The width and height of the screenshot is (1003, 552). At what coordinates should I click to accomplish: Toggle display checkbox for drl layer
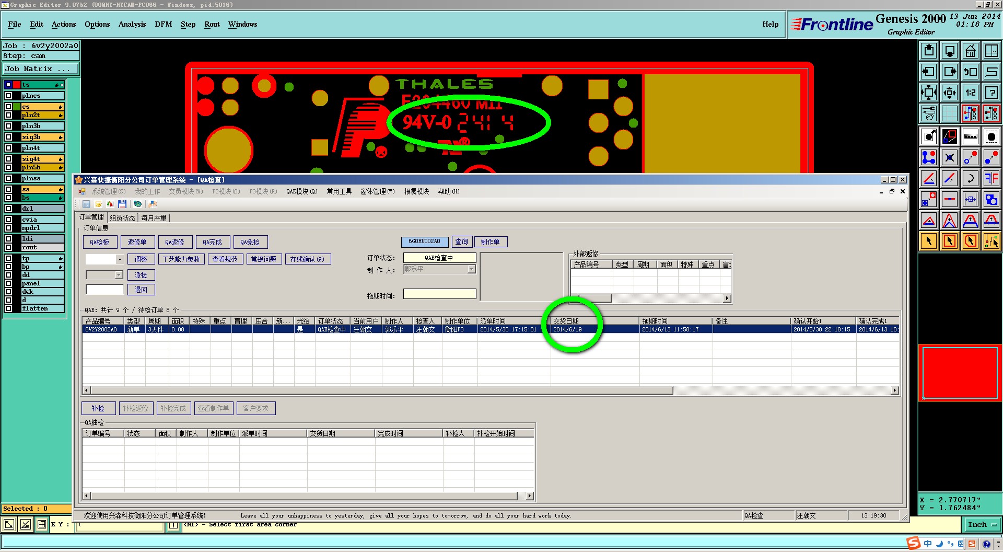(x=8, y=209)
